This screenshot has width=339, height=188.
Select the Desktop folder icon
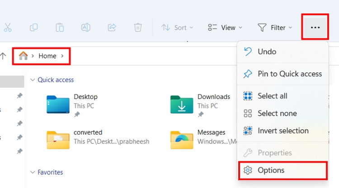click(x=58, y=104)
